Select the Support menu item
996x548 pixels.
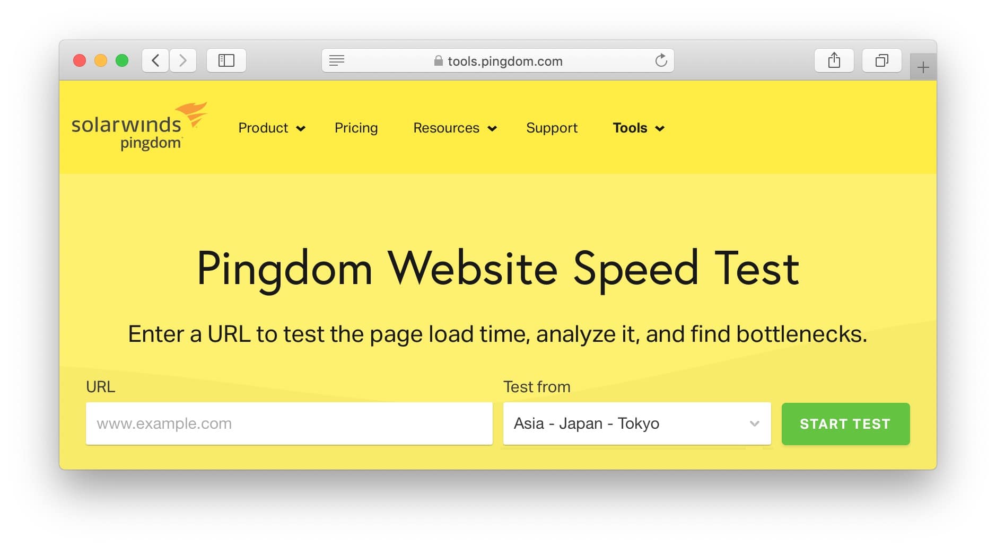coord(552,128)
